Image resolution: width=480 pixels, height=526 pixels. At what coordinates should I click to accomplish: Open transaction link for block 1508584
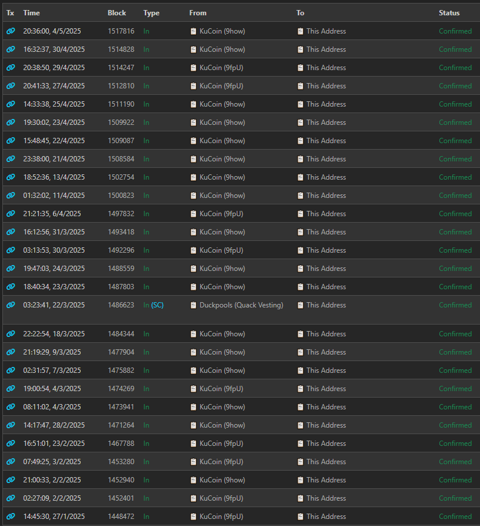(11, 158)
